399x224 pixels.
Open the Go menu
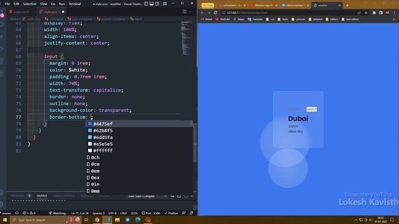pos(53,4)
